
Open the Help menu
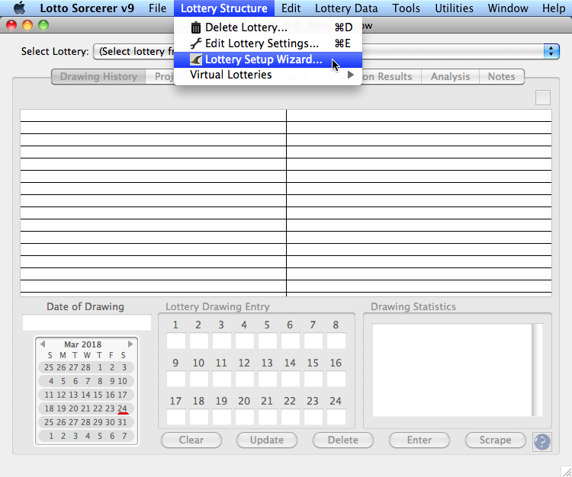click(554, 8)
